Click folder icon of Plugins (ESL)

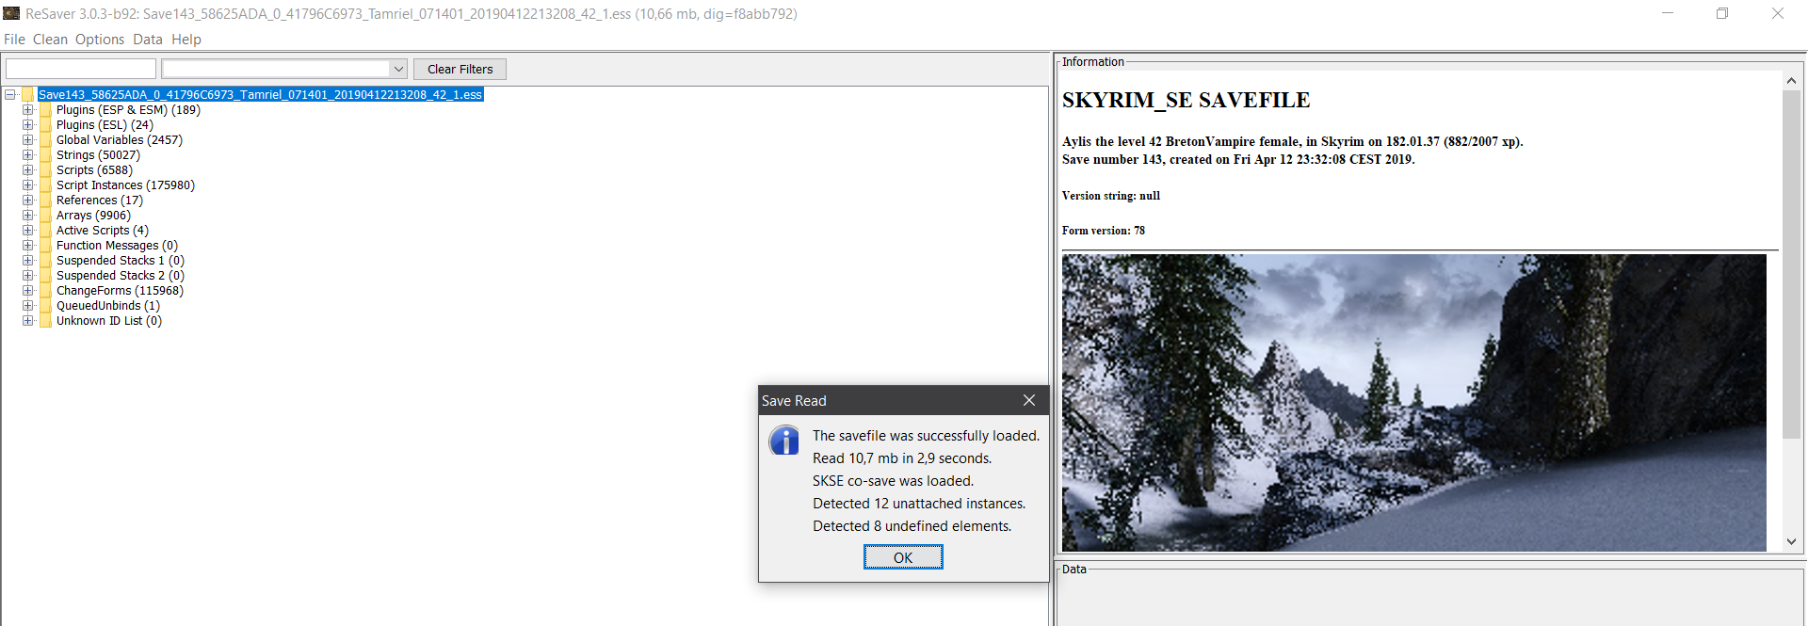click(46, 124)
